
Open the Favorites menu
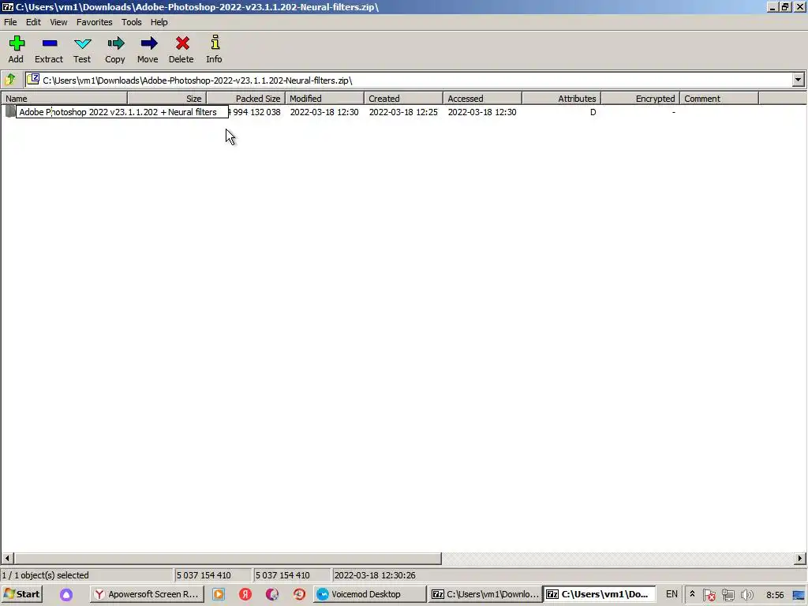[x=95, y=22]
